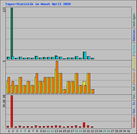This screenshot has width=137, height=134.
Task: Click day label '2' on the x-axis
Action: click(x=13, y=131)
